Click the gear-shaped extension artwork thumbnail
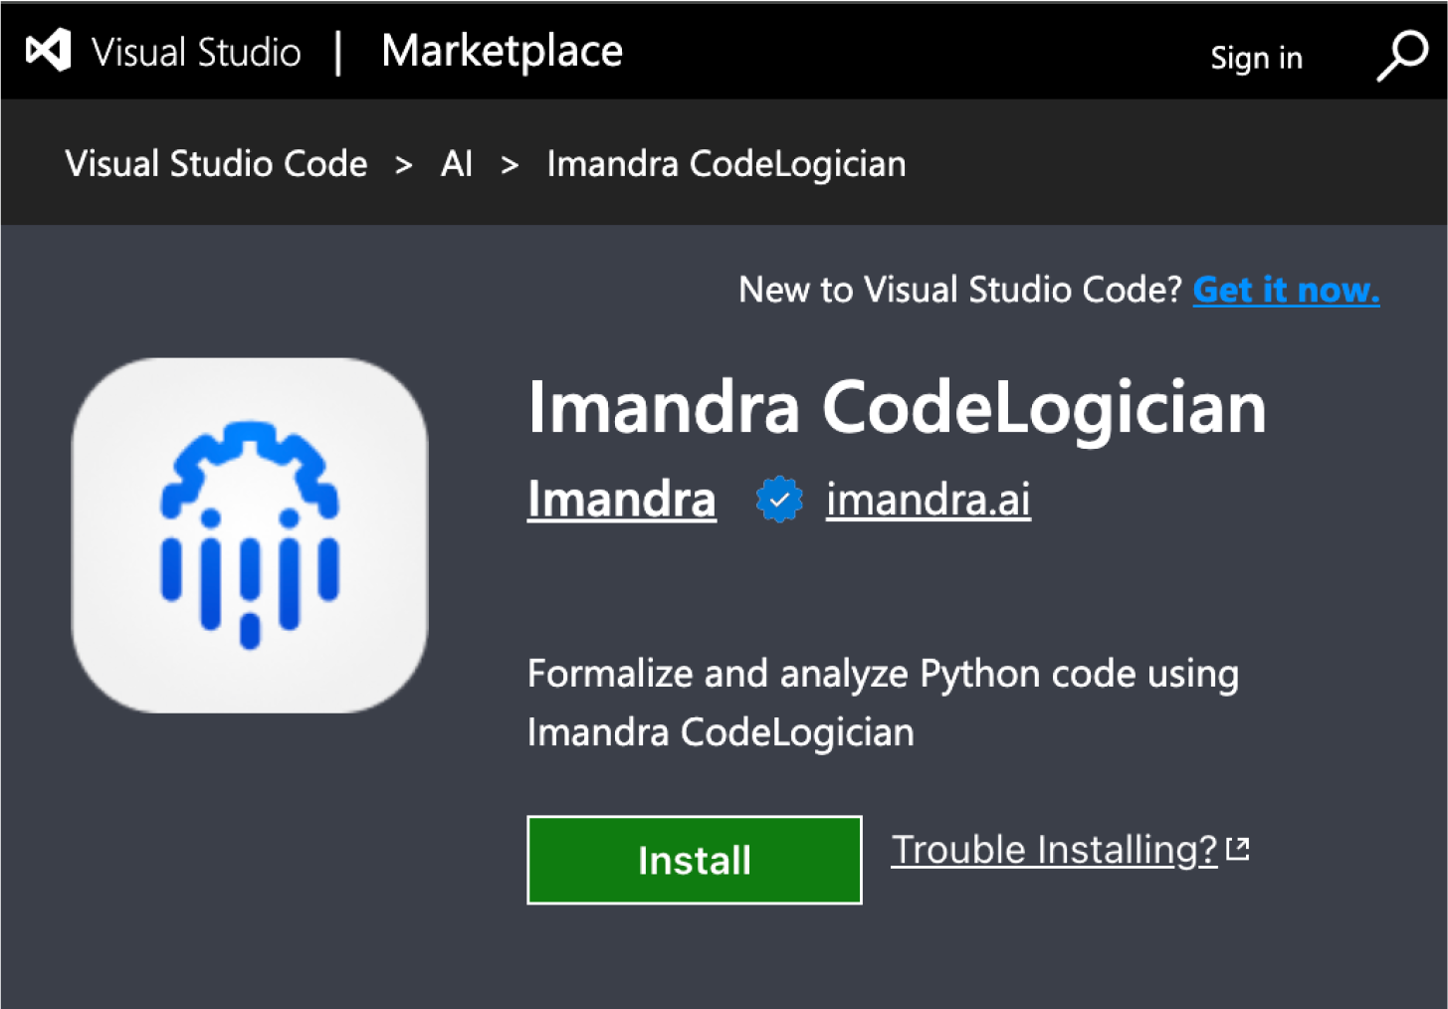The height and width of the screenshot is (1009, 1448). pos(247,534)
